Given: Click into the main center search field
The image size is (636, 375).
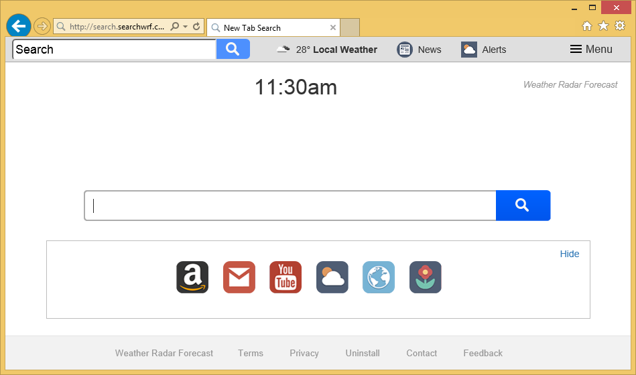Looking at the screenshot, I should click(x=290, y=206).
